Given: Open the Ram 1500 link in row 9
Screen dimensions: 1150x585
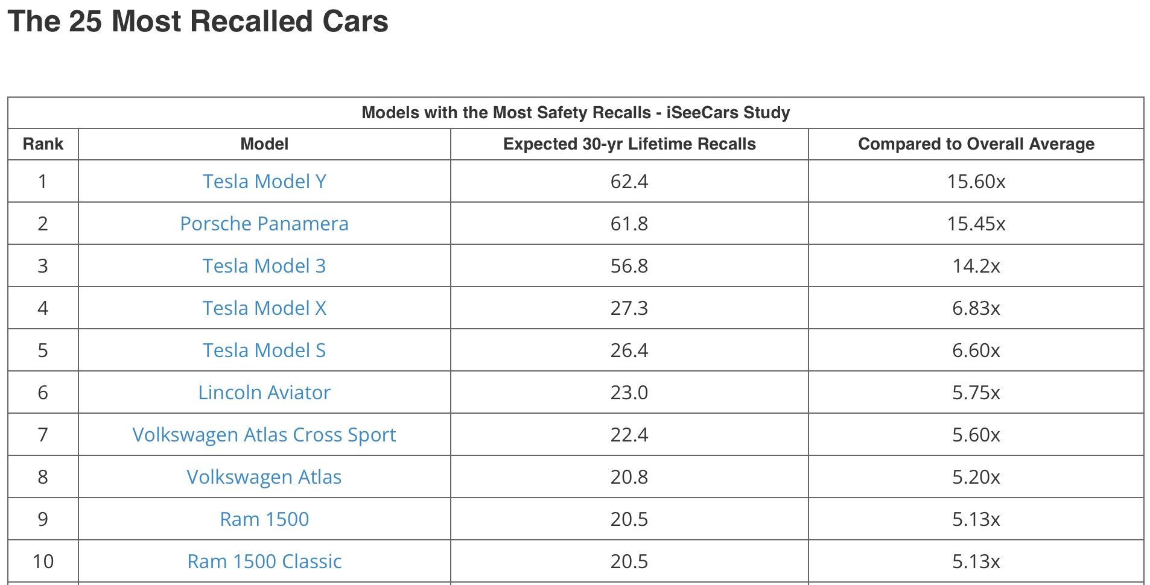Looking at the screenshot, I should [x=264, y=519].
